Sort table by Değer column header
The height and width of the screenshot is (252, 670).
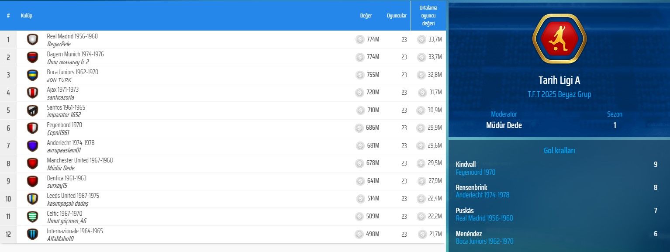(x=366, y=16)
